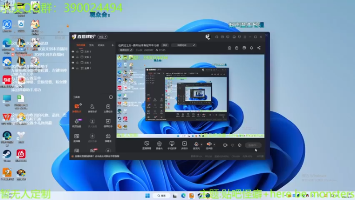Click 修改 to edit stream title
Image resolution: width=355 pixels, height=200 pixels.
[x=165, y=45]
